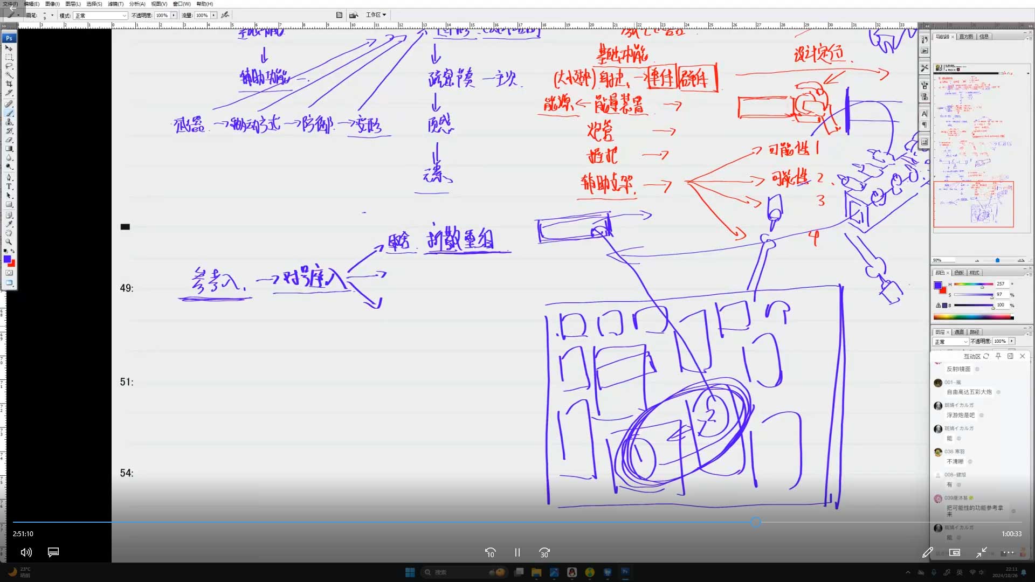Select the Hand pan tool
This screenshot has width=1035, height=582.
[x=9, y=233]
